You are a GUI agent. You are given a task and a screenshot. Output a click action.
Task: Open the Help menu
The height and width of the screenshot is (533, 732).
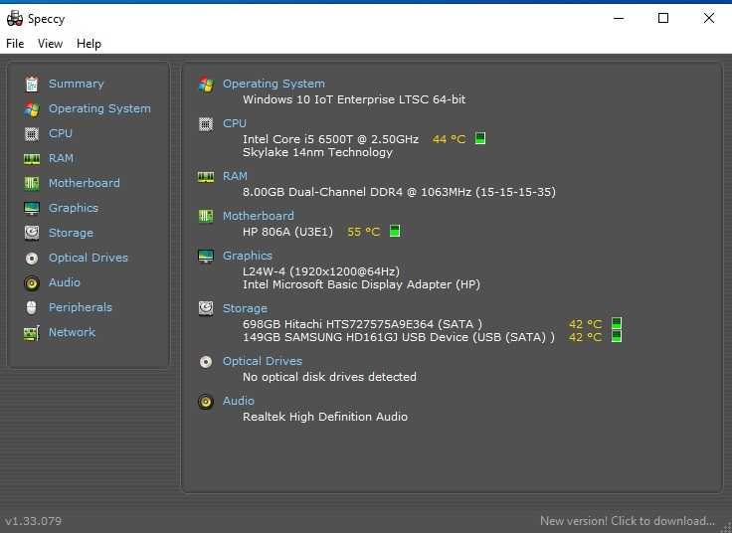click(x=89, y=44)
